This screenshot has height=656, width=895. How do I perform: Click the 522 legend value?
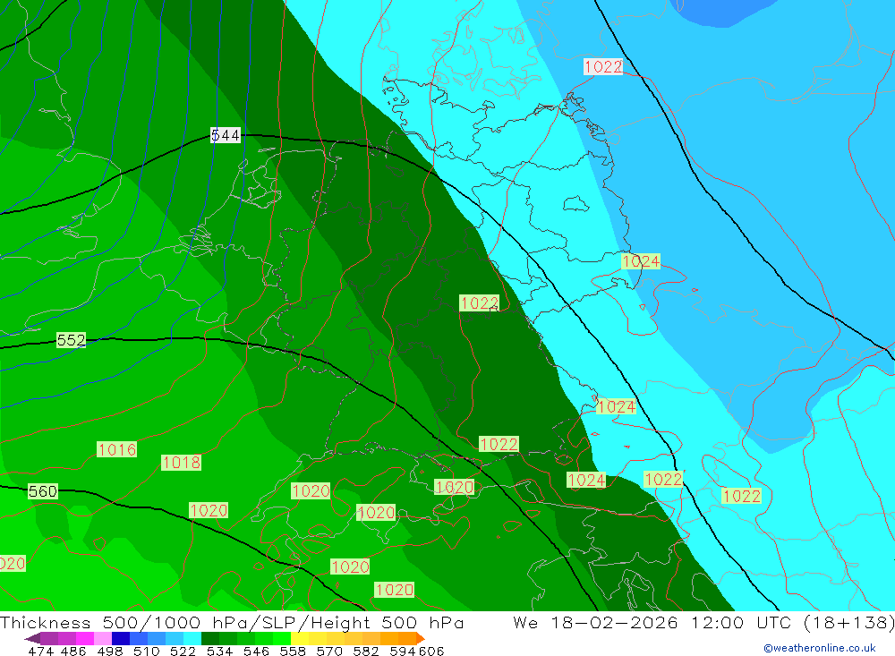(183, 651)
